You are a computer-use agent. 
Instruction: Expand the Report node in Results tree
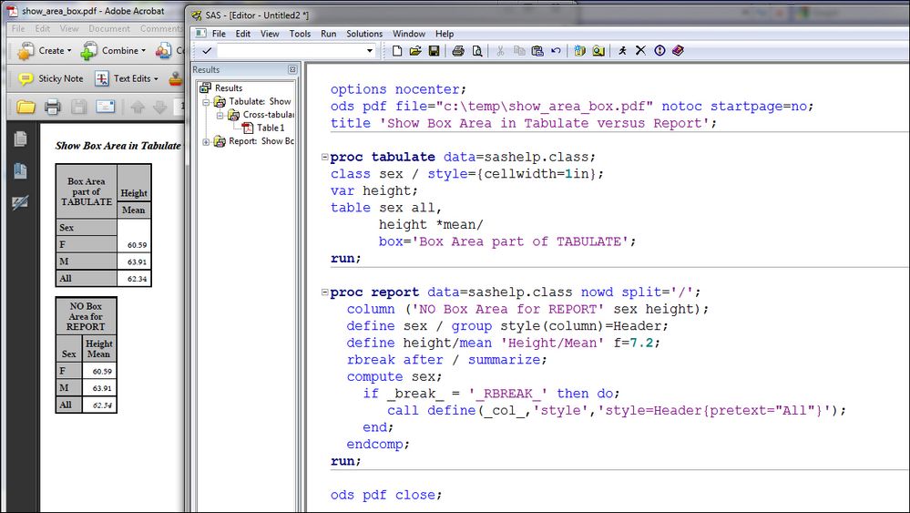[x=207, y=141]
